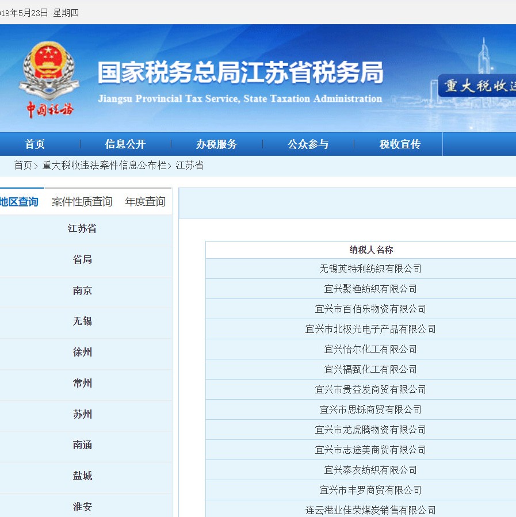Open taxpayer 宜兴福甄化工有限公司
Viewport: 516px width, 517px height.
pyautogui.click(x=370, y=369)
